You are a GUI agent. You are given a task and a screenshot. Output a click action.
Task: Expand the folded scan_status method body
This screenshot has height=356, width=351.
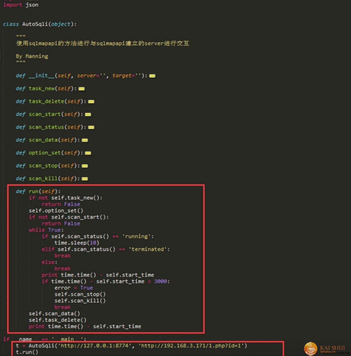pos(91,127)
